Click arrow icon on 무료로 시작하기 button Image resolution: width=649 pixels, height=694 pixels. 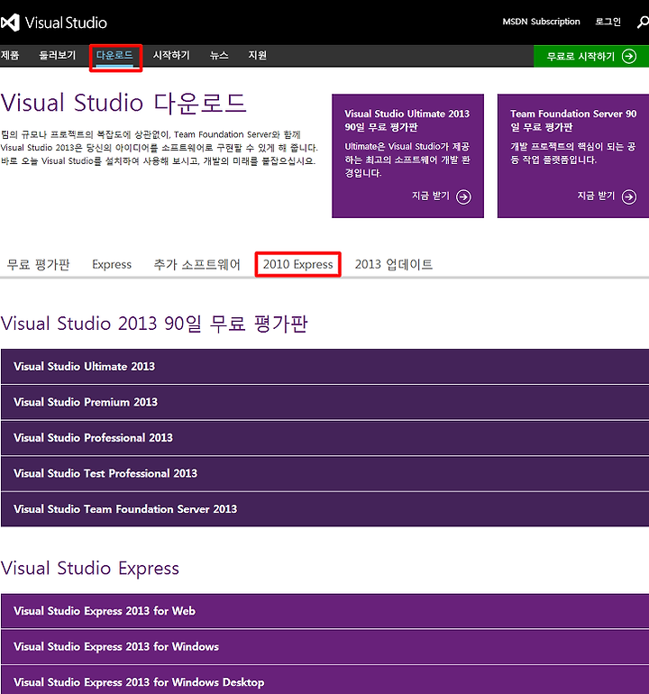click(629, 56)
